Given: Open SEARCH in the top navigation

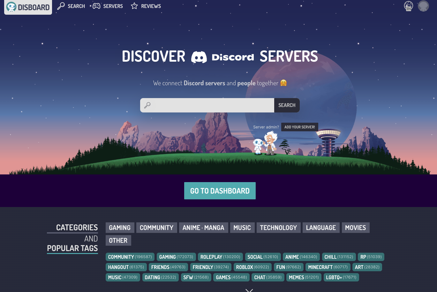Looking at the screenshot, I should pyautogui.click(x=71, y=6).
